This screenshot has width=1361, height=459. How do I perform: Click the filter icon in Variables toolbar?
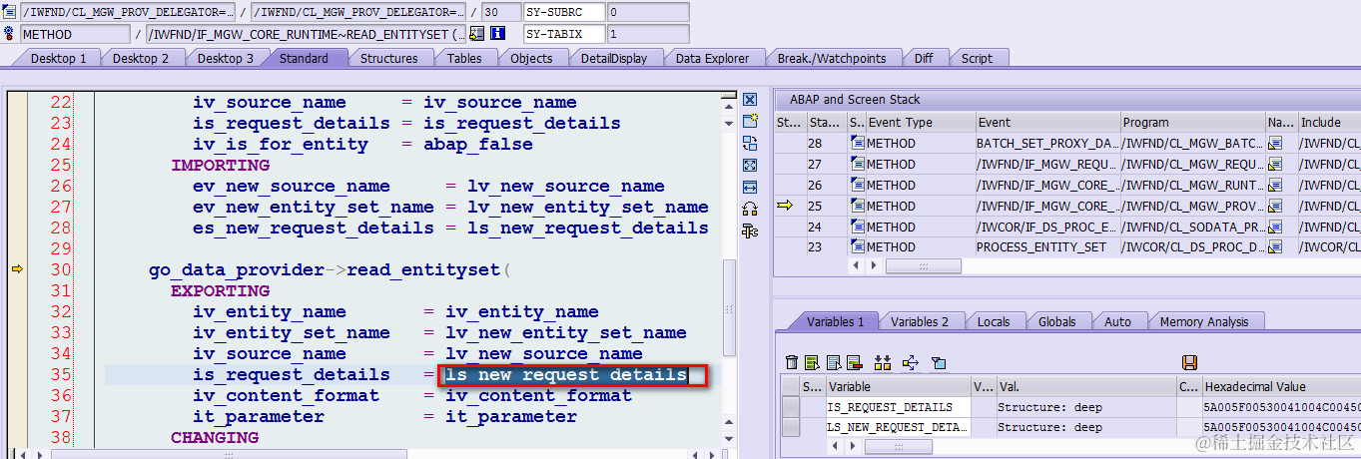tap(938, 362)
